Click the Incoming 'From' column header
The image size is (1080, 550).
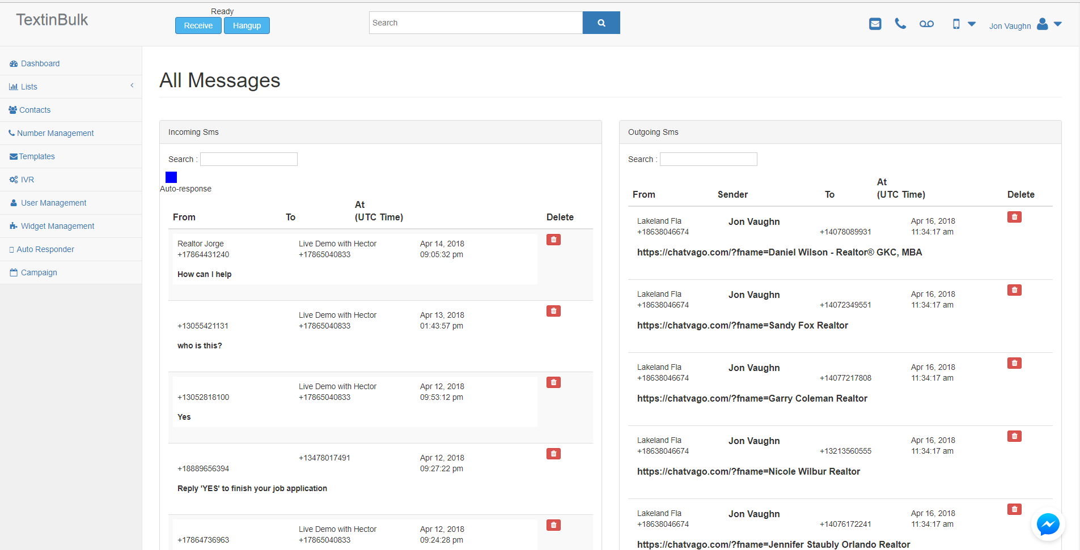tap(184, 217)
